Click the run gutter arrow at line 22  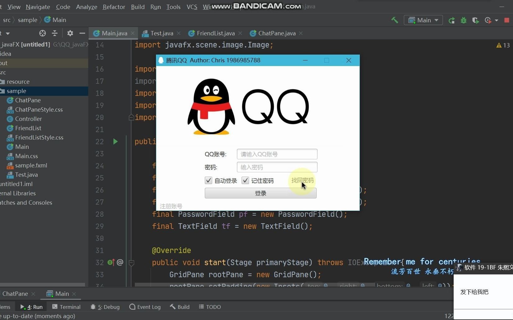pyautogui.click(x=115, y=142)
